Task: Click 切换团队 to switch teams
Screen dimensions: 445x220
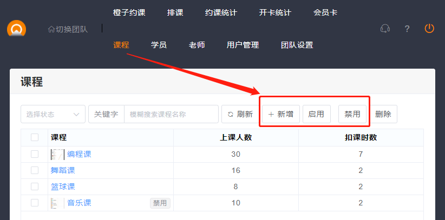Action: (68, 29)
